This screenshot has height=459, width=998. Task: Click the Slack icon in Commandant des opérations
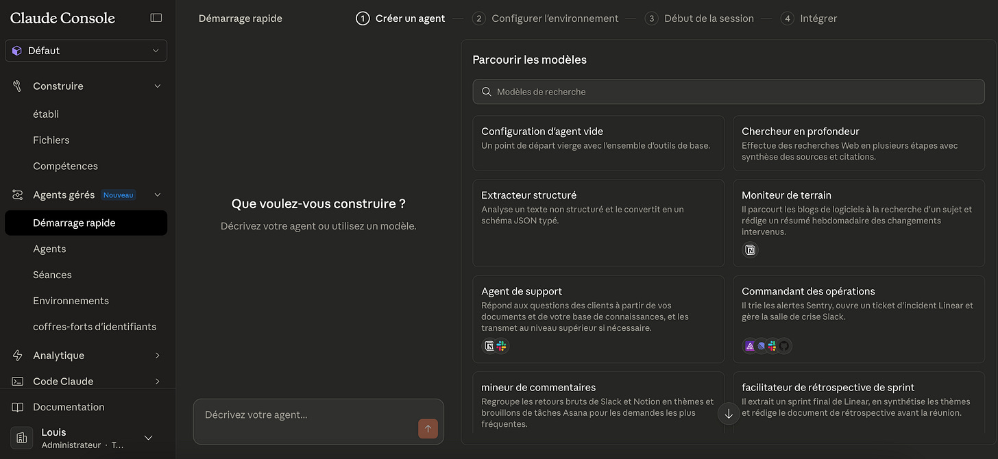772,346
